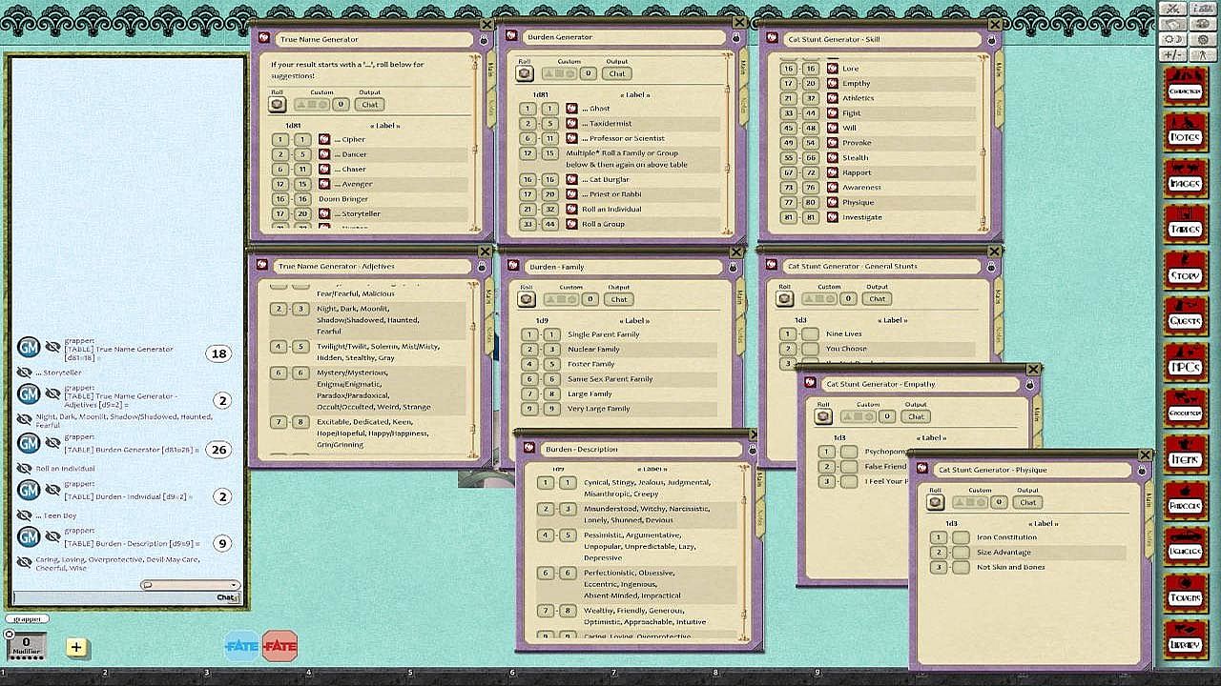Click Chat output button in Burden Generator
This screenshot has width=1221, height=686.
617,73
